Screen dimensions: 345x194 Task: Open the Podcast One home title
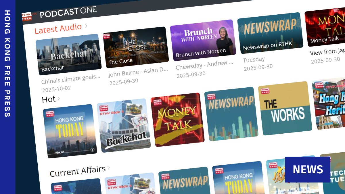pyautogui.click(x=68, y=12)
